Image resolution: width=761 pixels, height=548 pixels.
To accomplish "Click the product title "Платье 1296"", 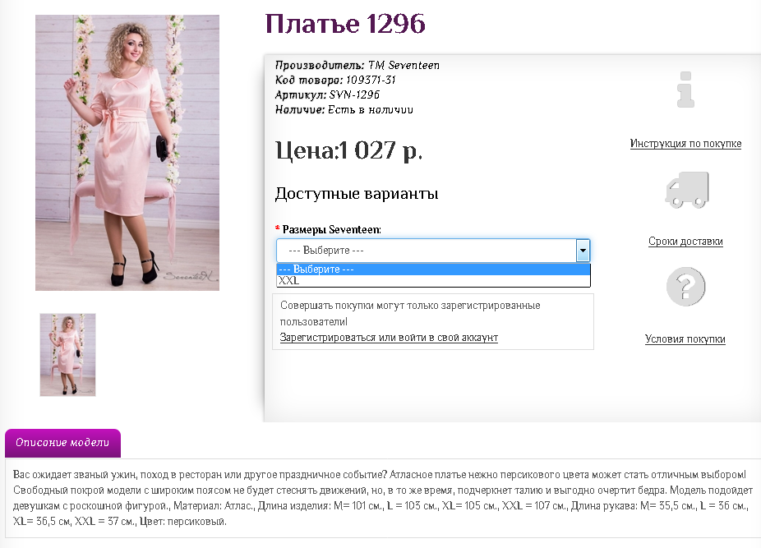I will coord(344,24).
